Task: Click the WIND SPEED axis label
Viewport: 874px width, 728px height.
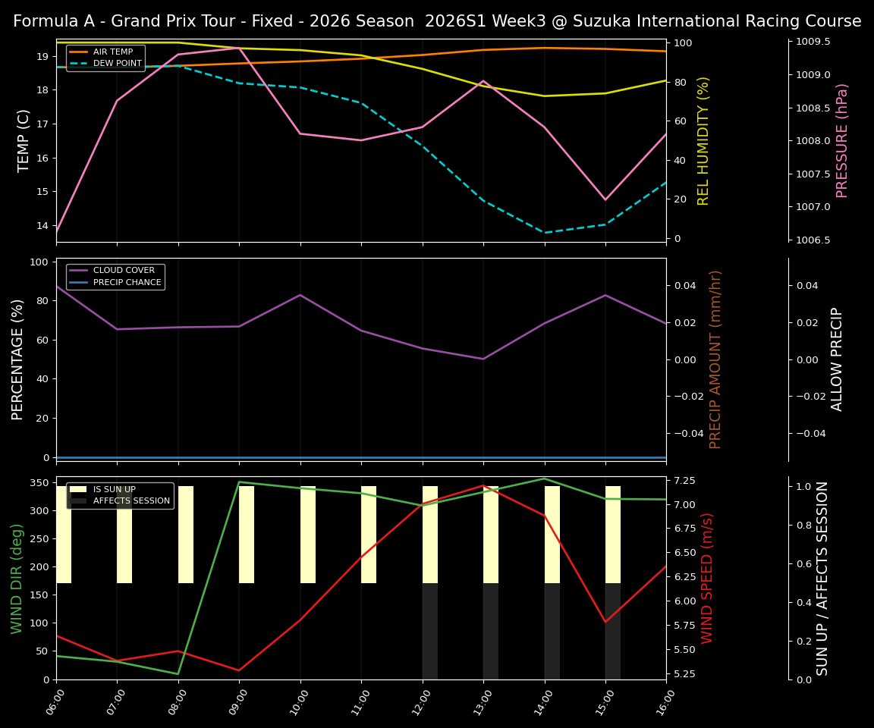Action: point(706,580)
